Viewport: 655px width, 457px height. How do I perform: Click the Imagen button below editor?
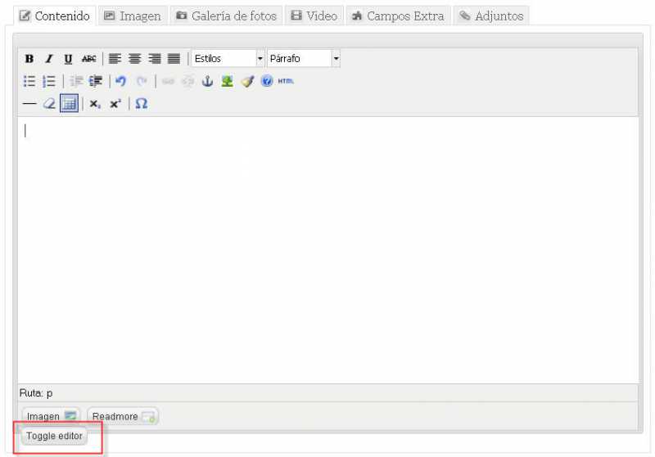[x=51, y=417]
